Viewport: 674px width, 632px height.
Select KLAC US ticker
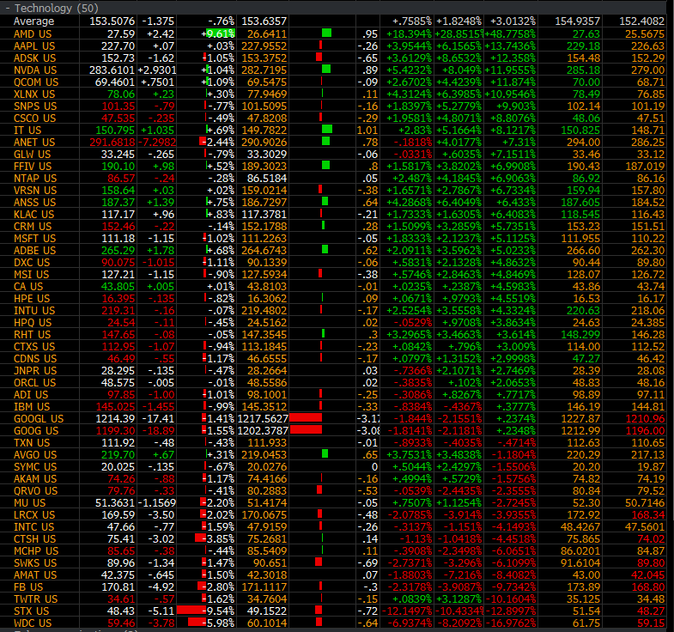[34, 215]
